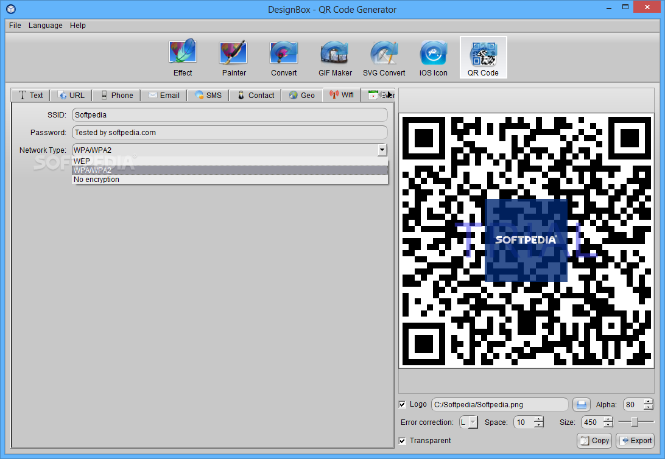Click the generated QR code preview
The height and width of the screenshot is (459, 665).
click(x=526, y=240)
